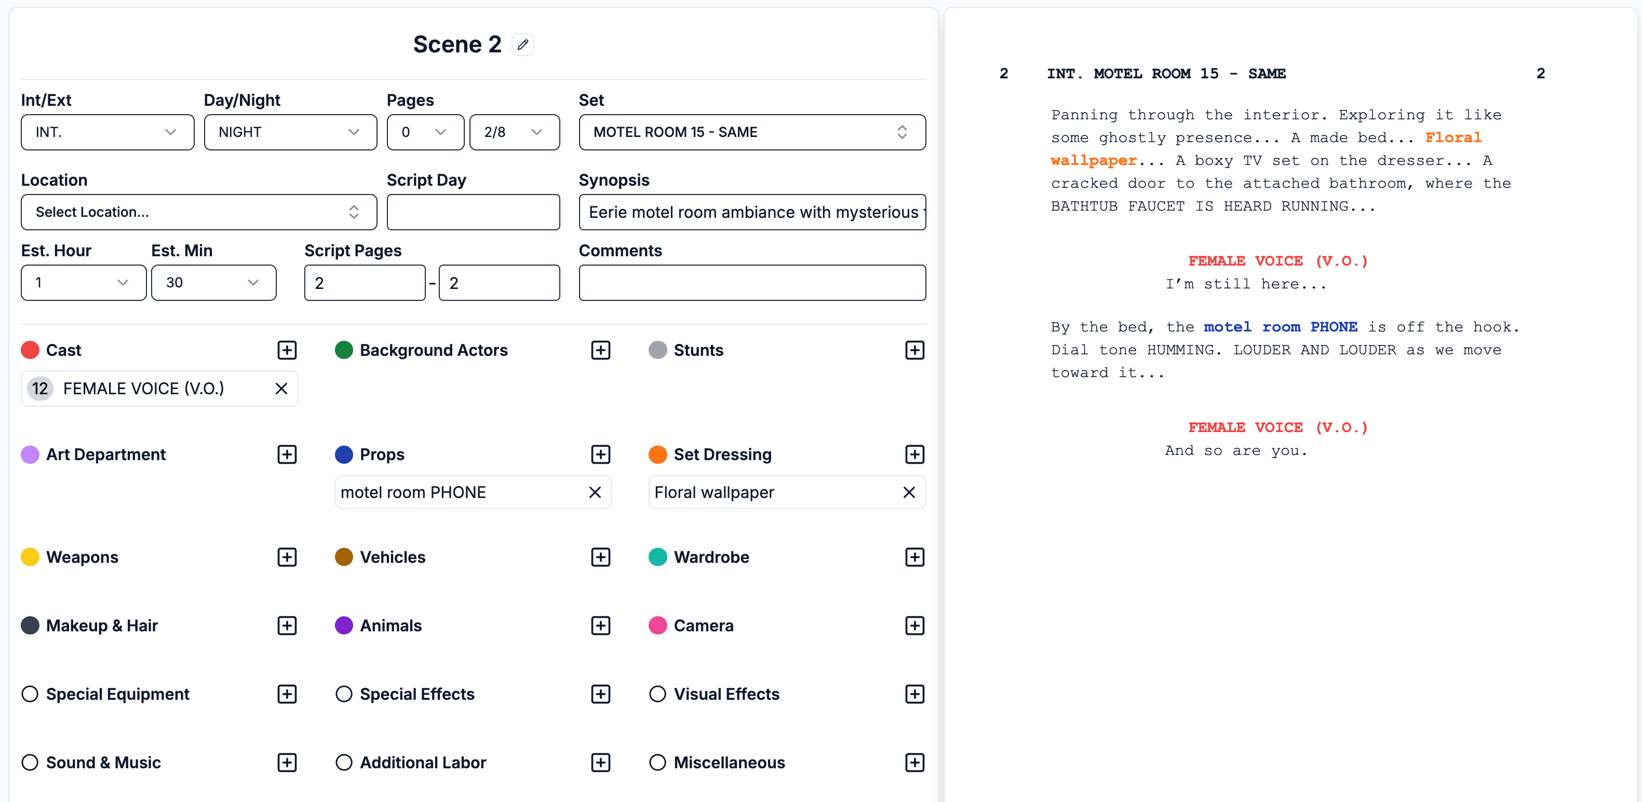Open the Int/Ext dropdown showing INT.

coord(107,132)
